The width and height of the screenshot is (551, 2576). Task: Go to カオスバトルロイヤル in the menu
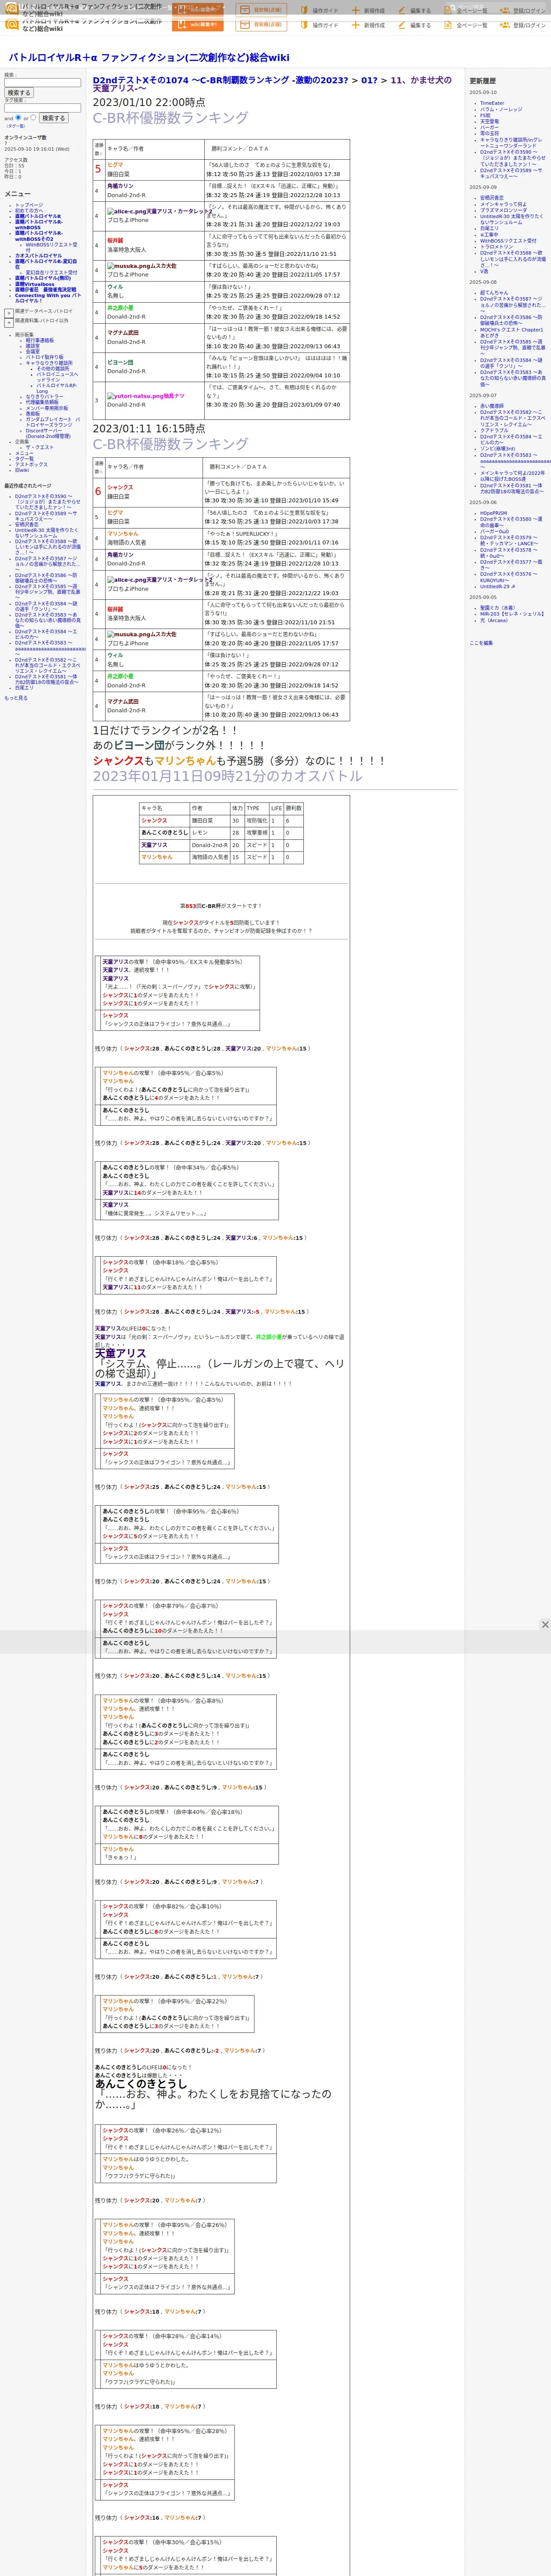point(38,256)
